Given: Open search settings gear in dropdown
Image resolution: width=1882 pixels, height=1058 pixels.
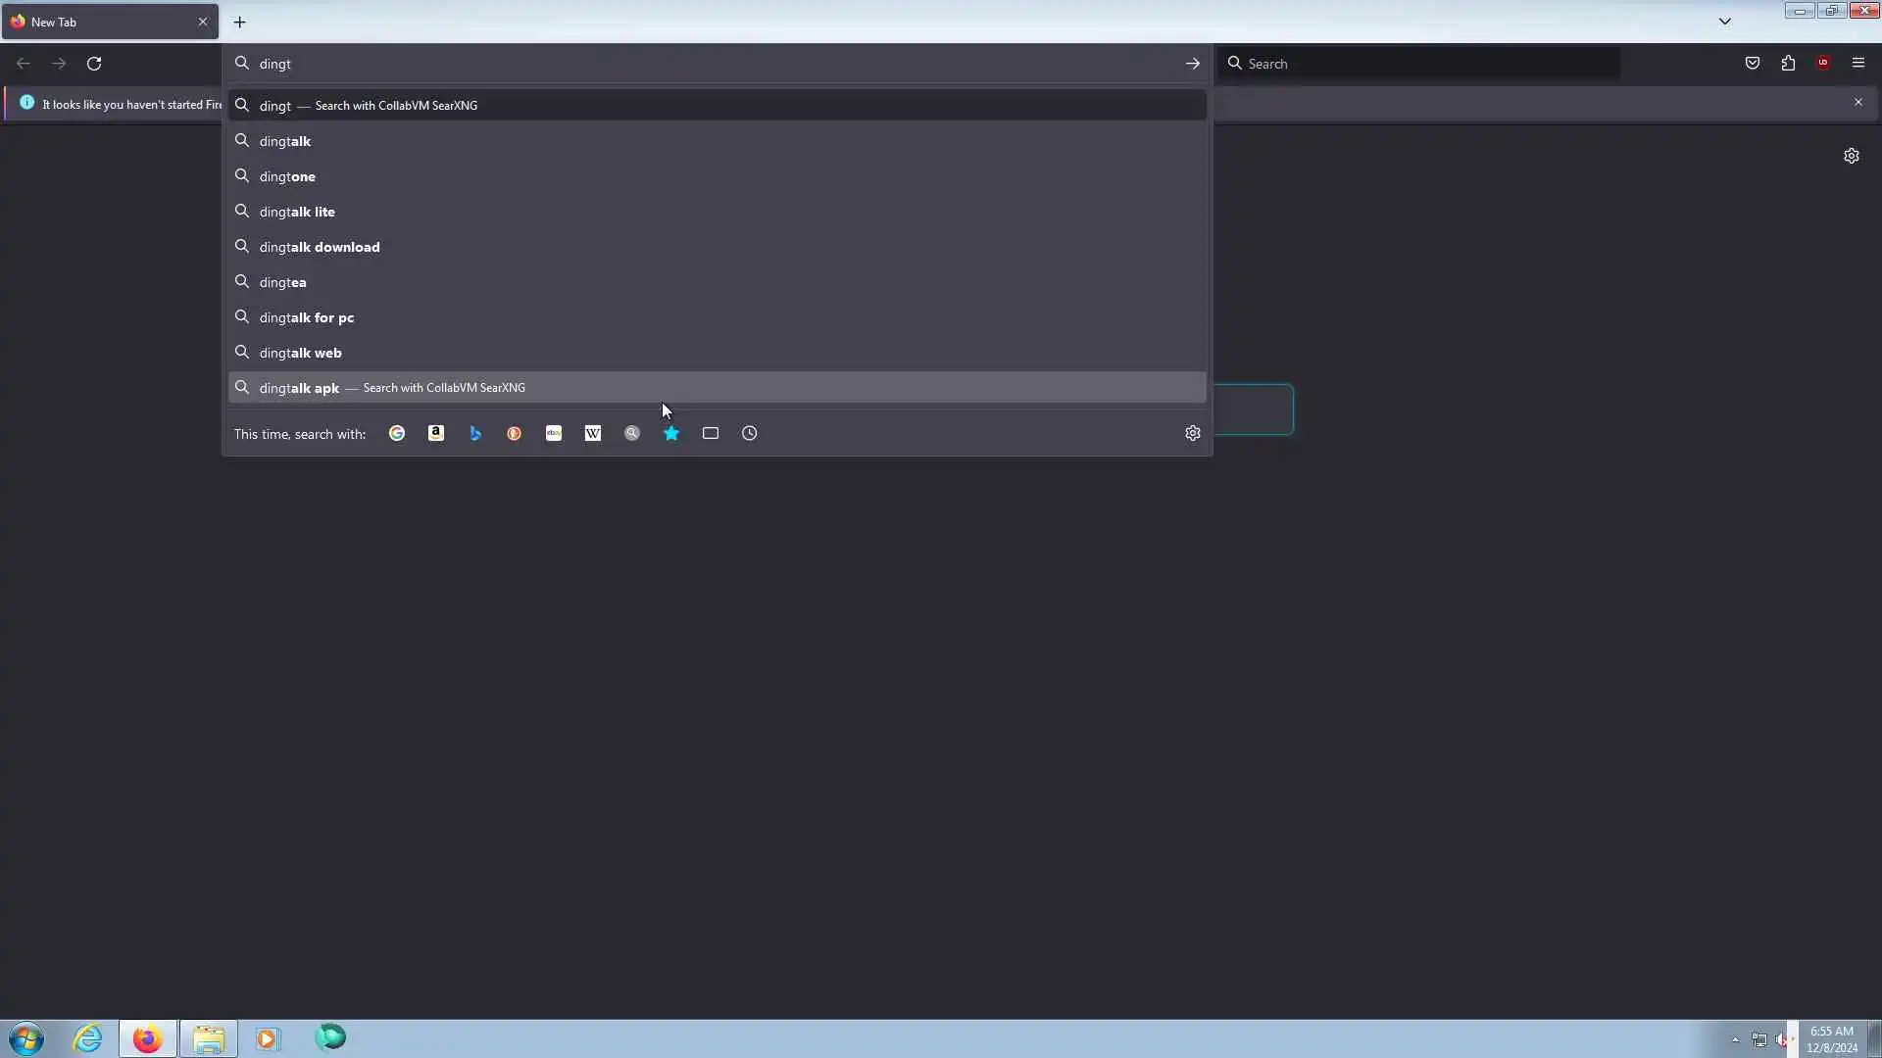Looking at the screenshot, I should tap(1193, 433).
